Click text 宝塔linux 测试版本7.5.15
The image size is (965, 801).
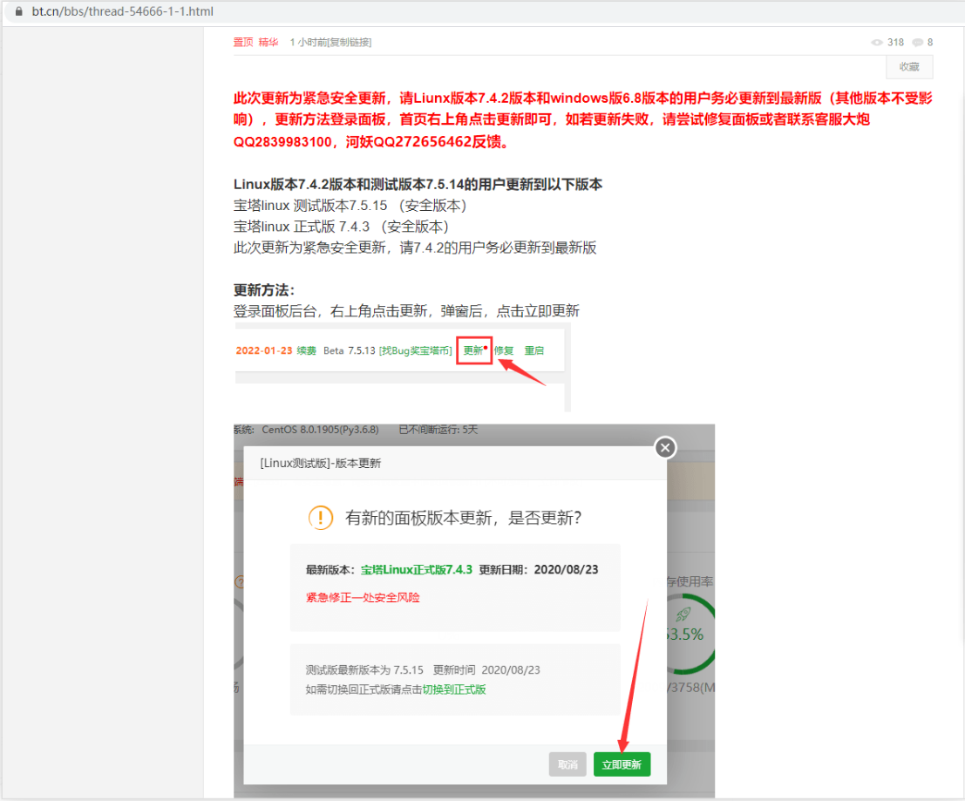pos(310,205)
